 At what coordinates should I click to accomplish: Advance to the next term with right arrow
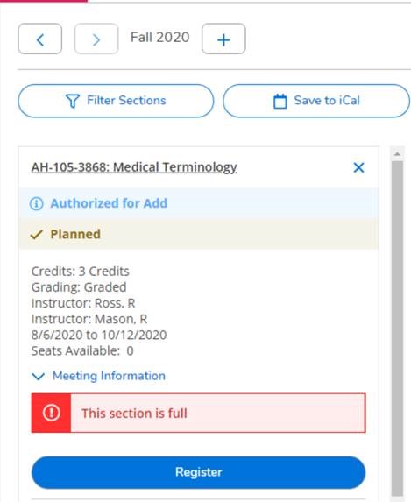(96, 39)
